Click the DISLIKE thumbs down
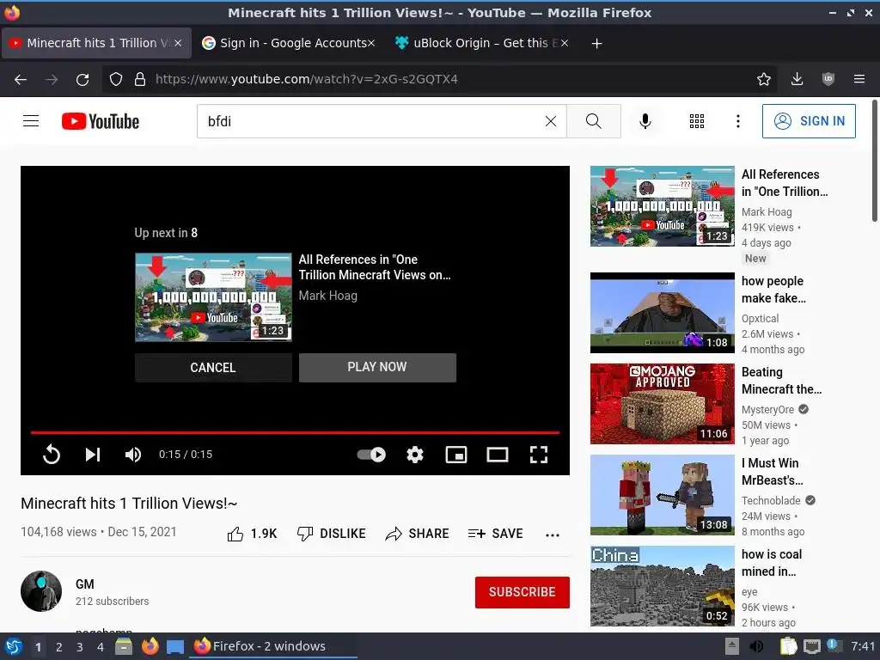The height and width of the screenshot is (660, 880). pos(331,534)
